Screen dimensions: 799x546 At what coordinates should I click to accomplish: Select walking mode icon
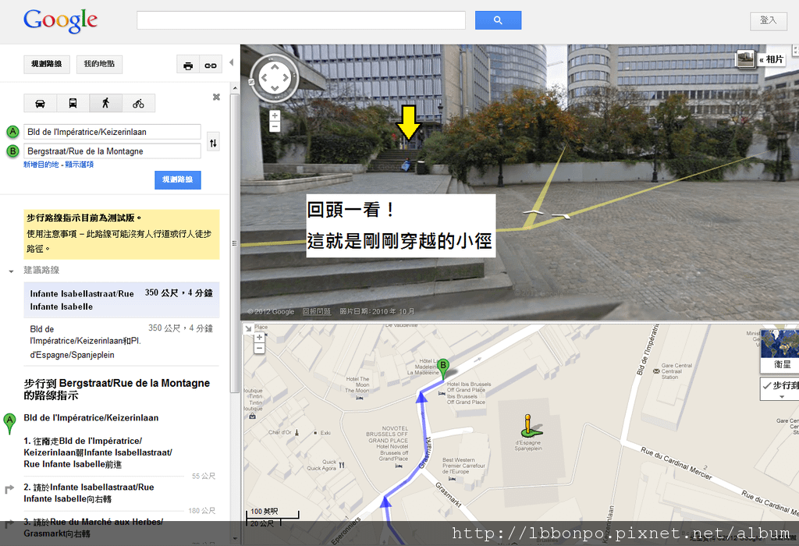[105, 104]
